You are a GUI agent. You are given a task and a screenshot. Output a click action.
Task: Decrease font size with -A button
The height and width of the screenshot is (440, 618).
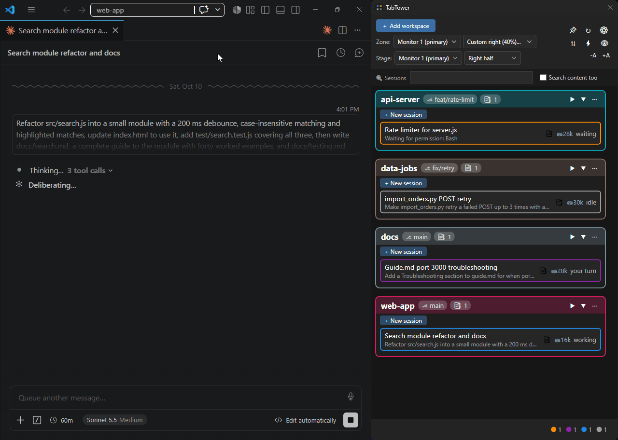pos(593,55)
